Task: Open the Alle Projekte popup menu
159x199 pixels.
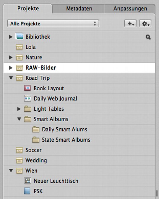Action: click(x=53, y=23)
